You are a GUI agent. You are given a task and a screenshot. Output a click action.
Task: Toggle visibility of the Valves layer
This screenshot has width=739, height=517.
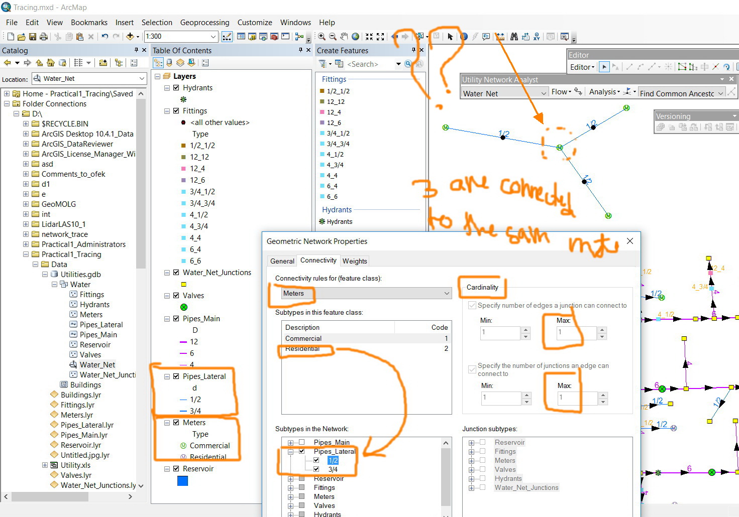pyautogui.click(x=176, y=296)
